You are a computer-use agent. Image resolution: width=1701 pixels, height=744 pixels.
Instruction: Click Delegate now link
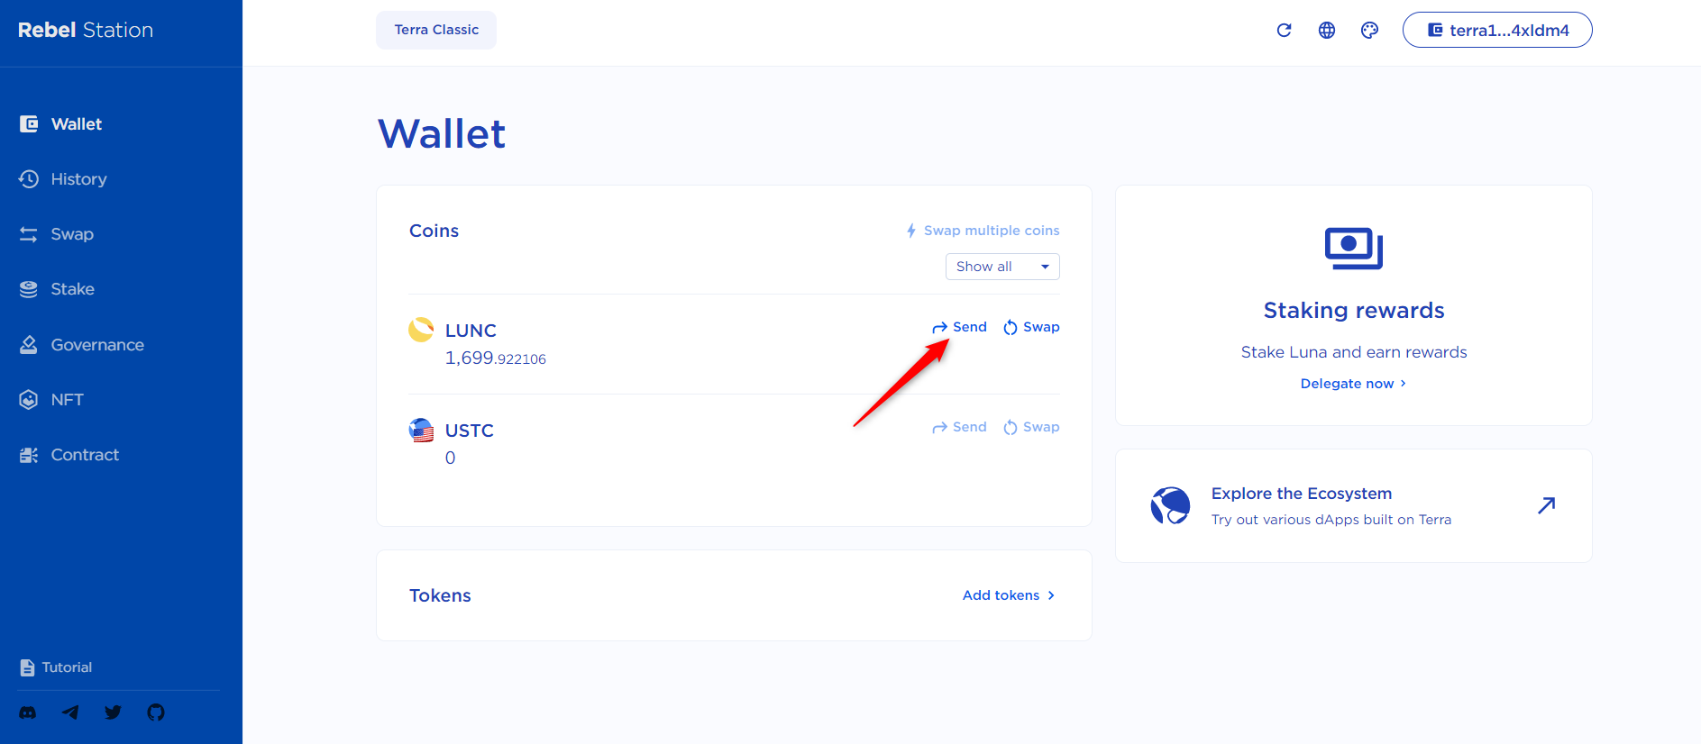[x=1353, y=384]
